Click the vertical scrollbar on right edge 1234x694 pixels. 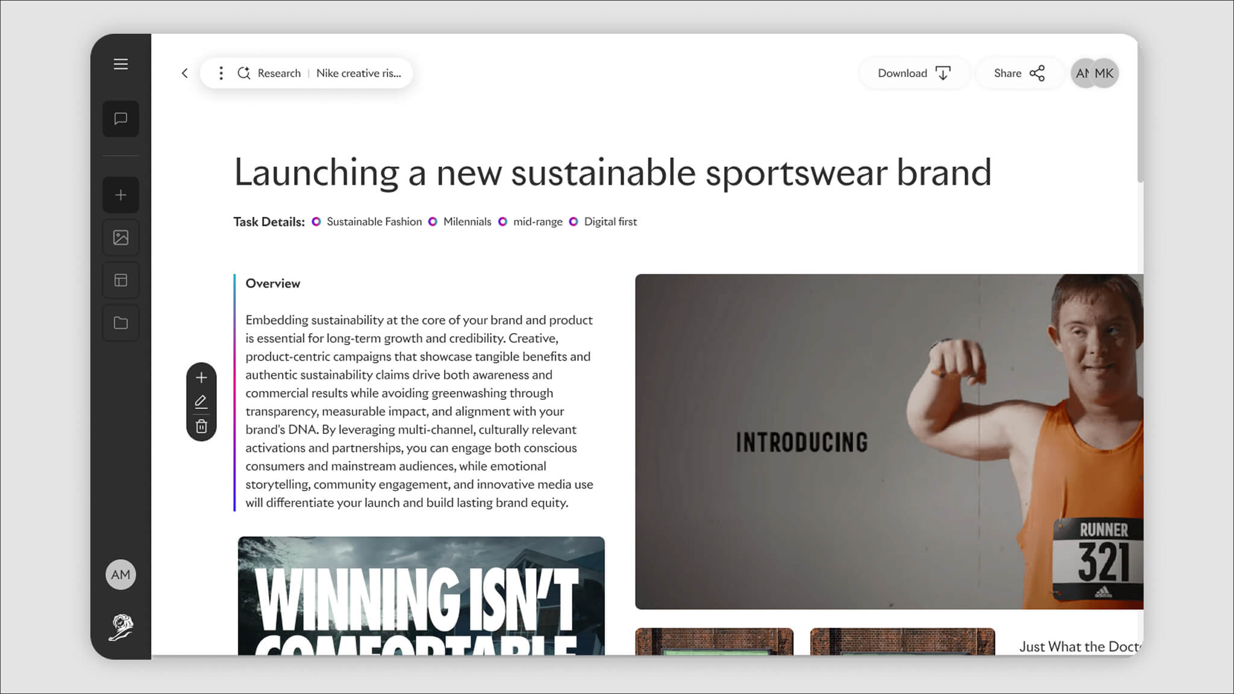(x=1140, y=108)
